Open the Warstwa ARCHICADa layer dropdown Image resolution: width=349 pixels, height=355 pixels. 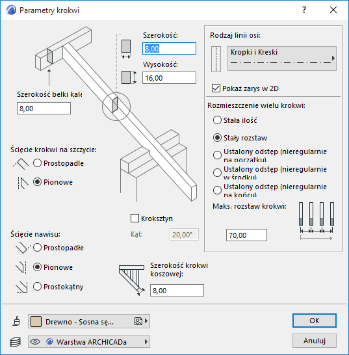89,341
